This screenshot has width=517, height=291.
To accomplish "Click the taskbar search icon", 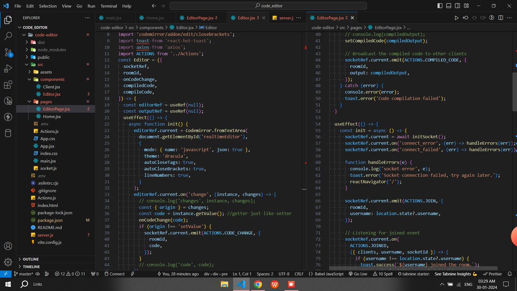I will point(25,284).
